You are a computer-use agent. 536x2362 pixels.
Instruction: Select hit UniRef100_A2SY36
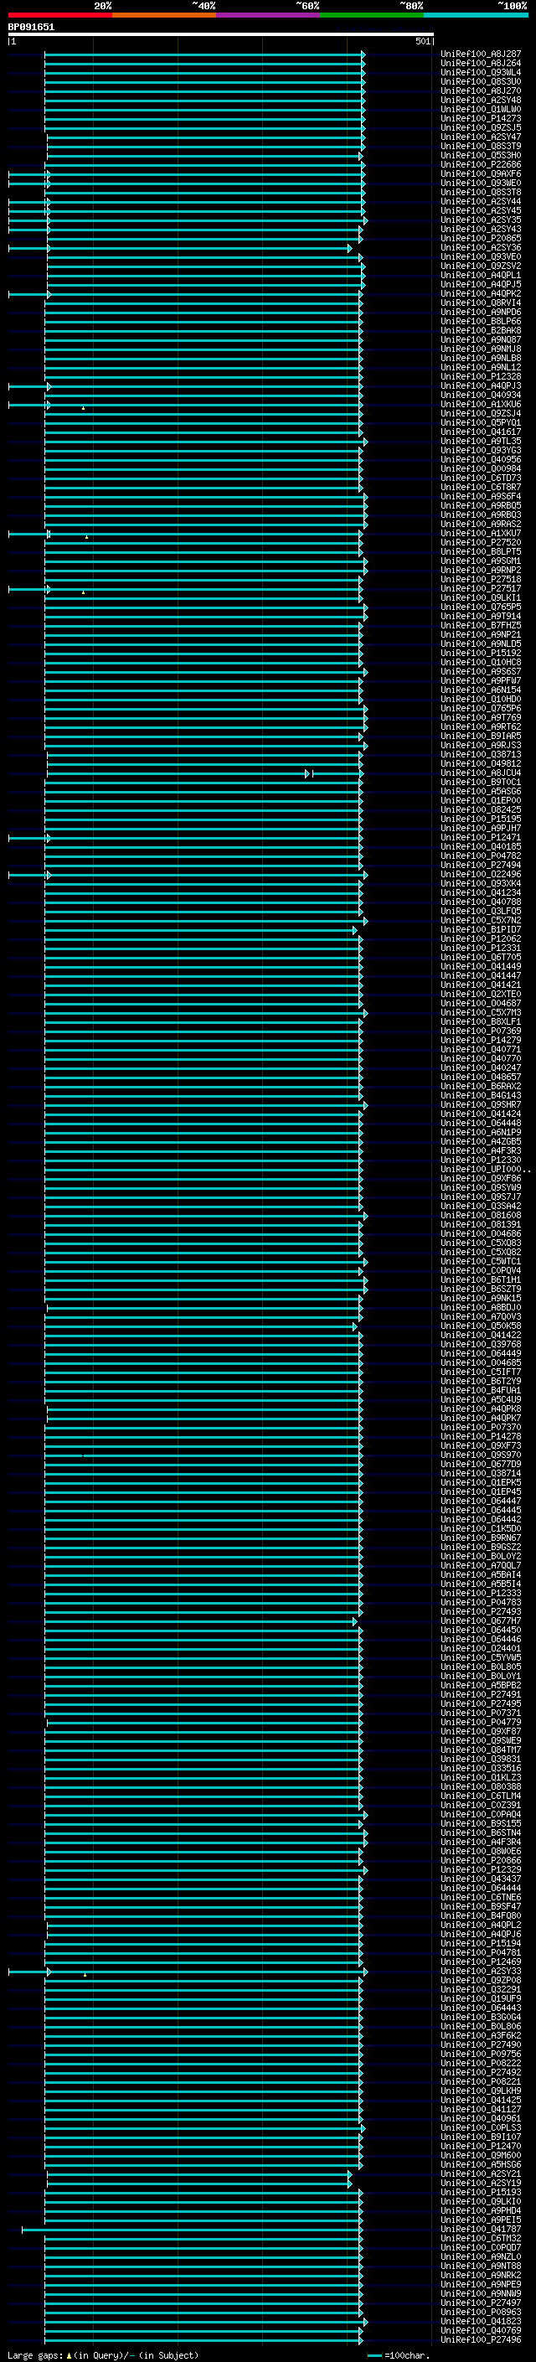pos(481,247)
